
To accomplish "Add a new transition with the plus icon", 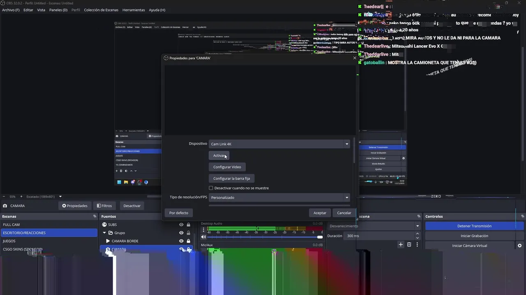I will click(x=401, y=245).
